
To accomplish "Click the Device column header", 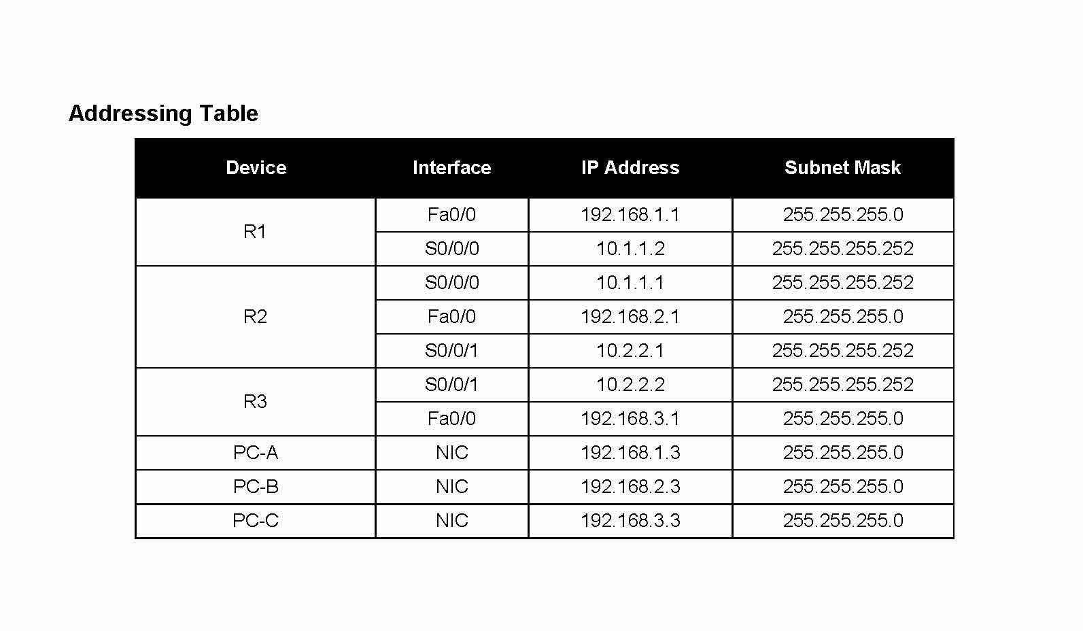I will coord(256,168).
